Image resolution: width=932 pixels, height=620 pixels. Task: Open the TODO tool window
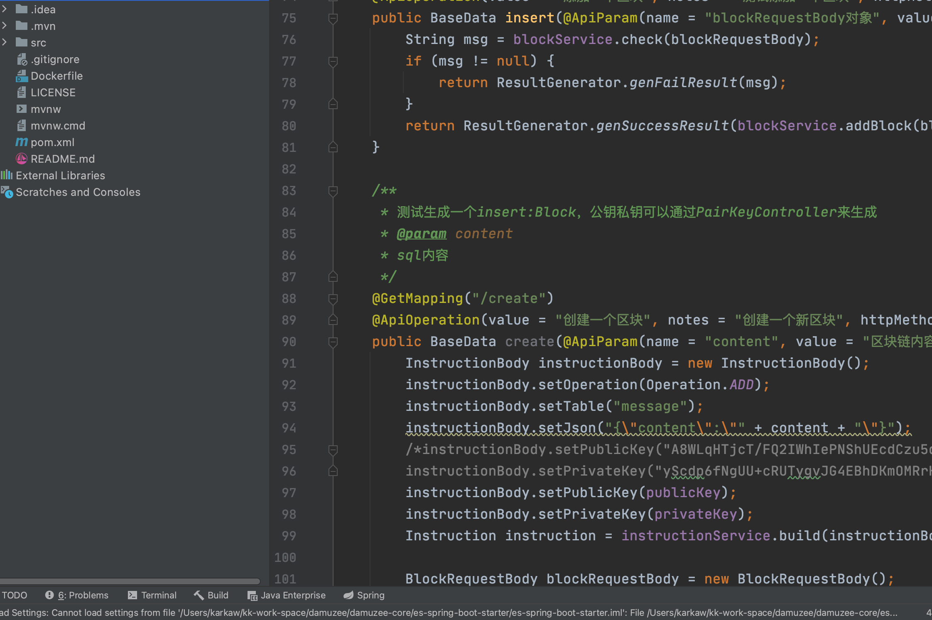[14, 595]
